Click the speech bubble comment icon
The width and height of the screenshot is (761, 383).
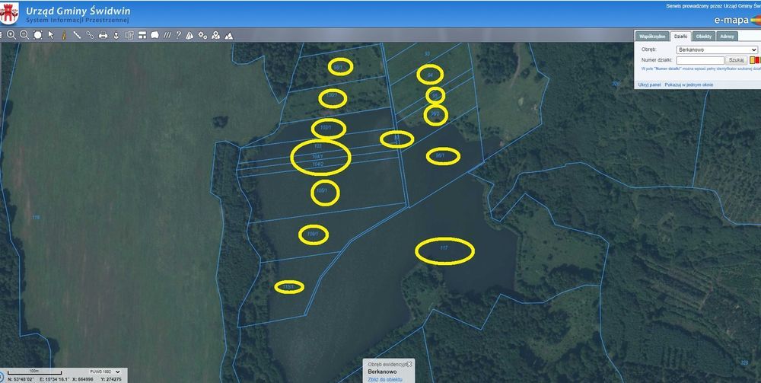(x=154, y=35)
